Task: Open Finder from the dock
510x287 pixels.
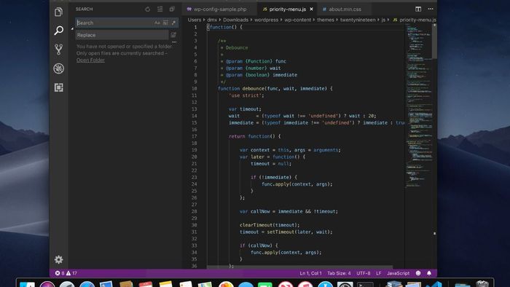Action: (27, 284)
